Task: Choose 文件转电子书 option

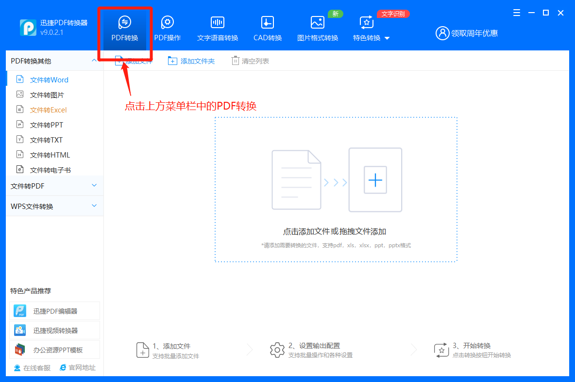Action: click(x=50, y=170)
